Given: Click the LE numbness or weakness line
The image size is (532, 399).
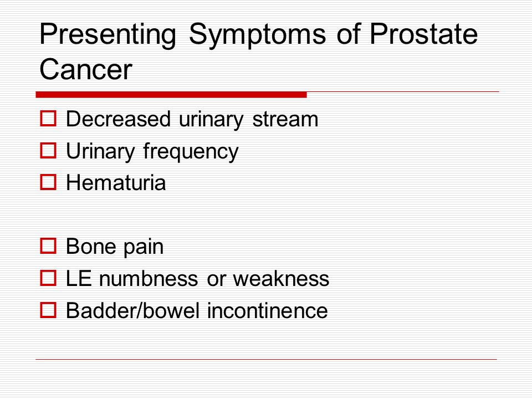Looking at the screenshot, I should [197, 279].
